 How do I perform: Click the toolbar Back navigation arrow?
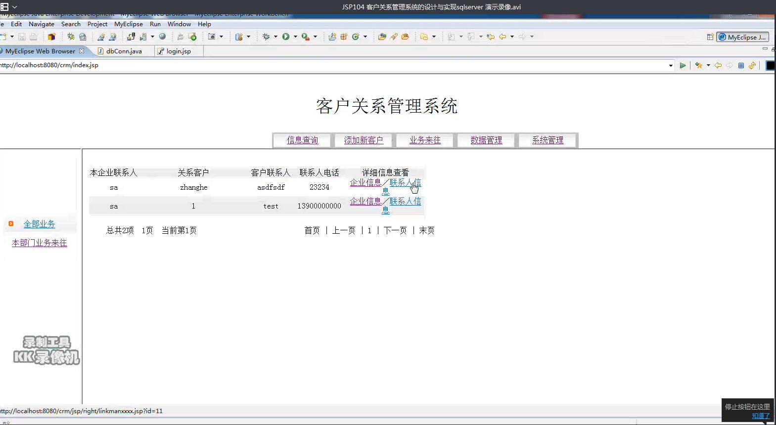(502, 37)
